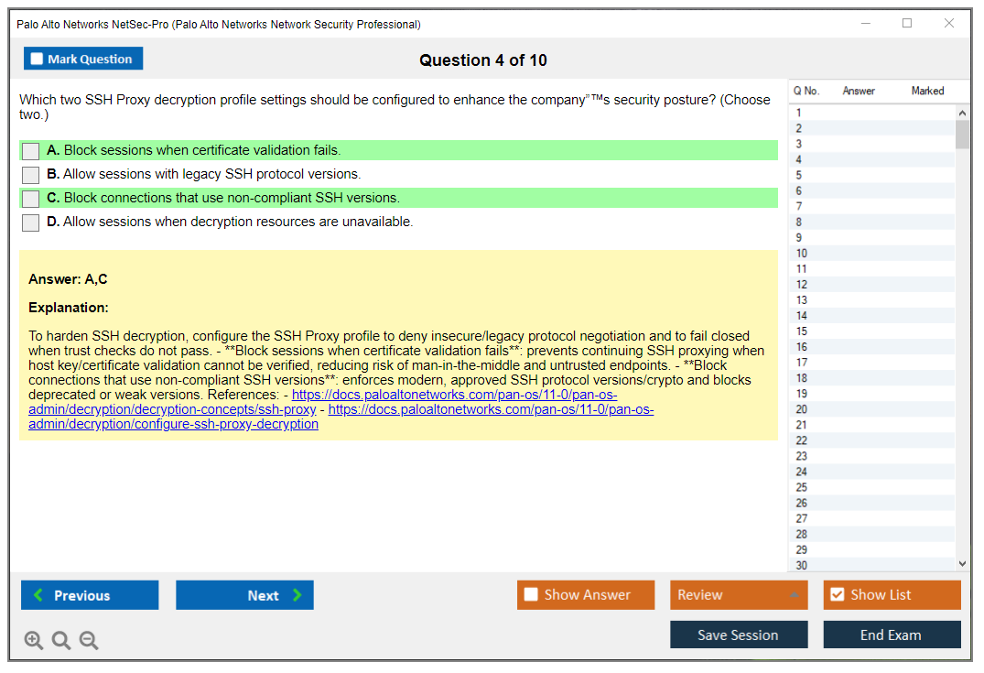
Task: Check option C for non-compliant SSH versions
Action: tap(31, 199)
